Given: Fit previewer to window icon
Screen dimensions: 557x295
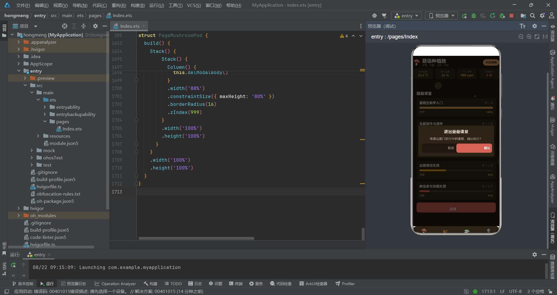Looking at the screenshot, I should [537, 37].
